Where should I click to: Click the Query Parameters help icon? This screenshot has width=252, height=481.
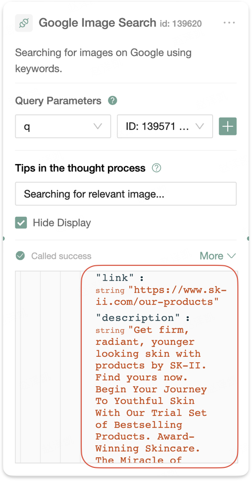coord(112,101)
